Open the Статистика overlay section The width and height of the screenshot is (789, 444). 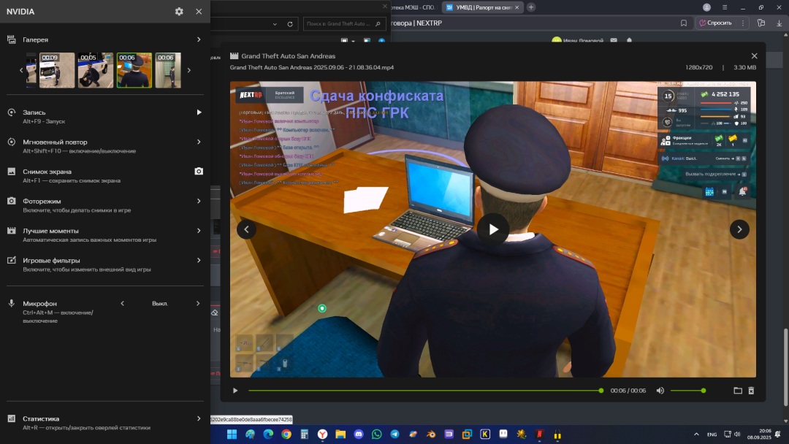(x=41, y=419)
